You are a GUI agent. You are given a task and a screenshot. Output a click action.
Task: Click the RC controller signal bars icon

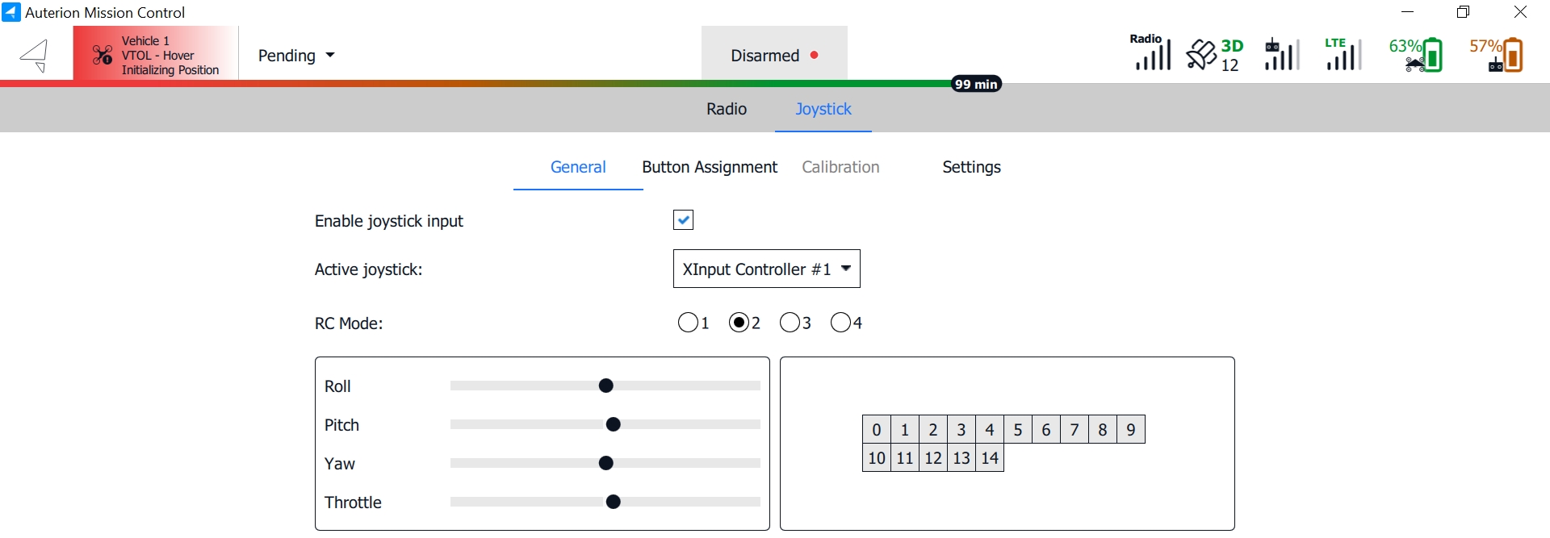pos(1281,55)
